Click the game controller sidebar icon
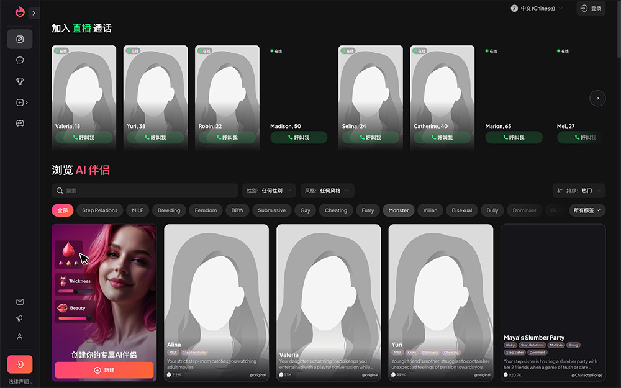 click(20, 123)
